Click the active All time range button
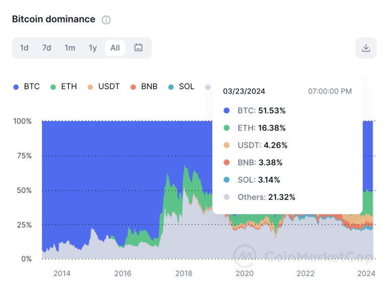Image resolution: width=390 pixels, height=298 pixels. pyautogui.click(x=115, y=48)
